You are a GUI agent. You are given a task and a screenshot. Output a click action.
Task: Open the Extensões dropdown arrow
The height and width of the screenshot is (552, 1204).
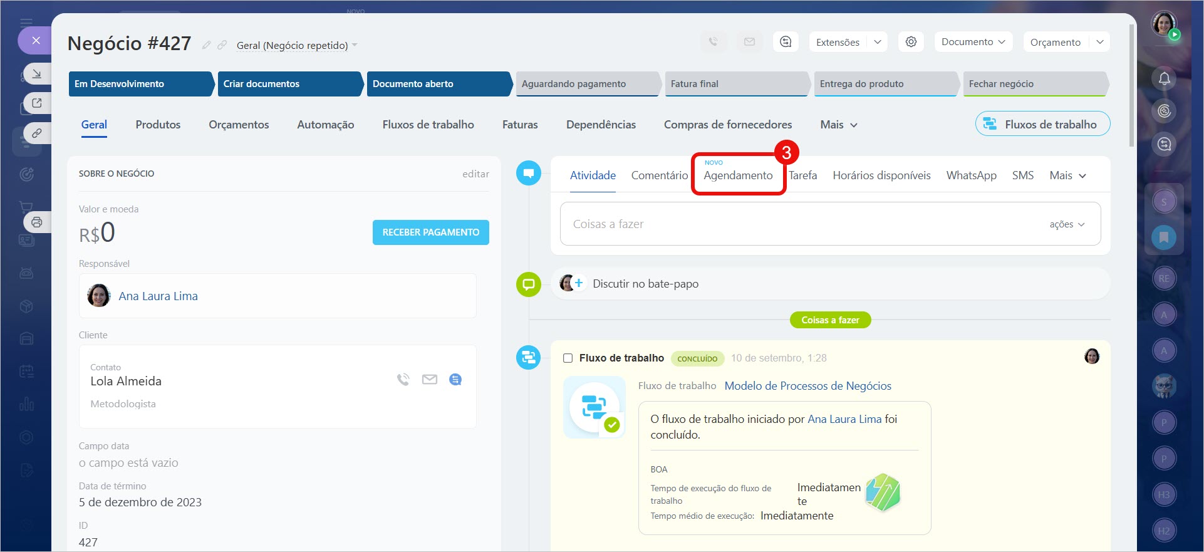click(x=878, y=42)
